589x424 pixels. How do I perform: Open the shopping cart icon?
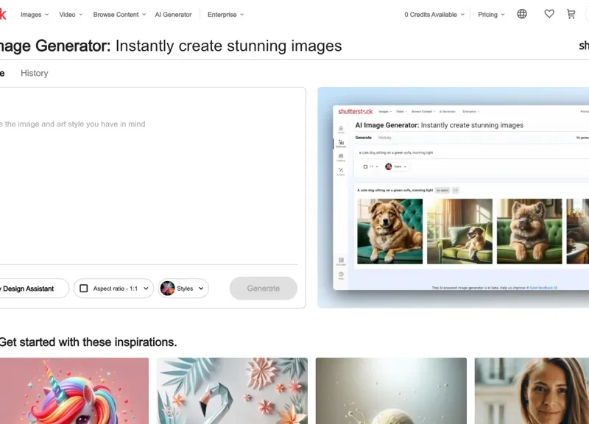[x=571, y=14]
